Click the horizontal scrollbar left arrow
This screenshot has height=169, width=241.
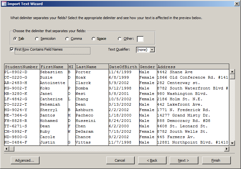(x=7, y=149)
